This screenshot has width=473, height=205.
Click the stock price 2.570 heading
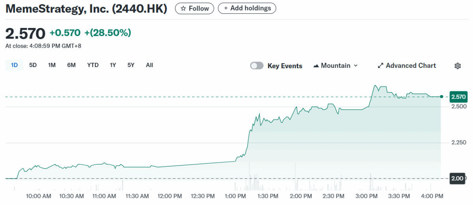[x=26, y=33]
